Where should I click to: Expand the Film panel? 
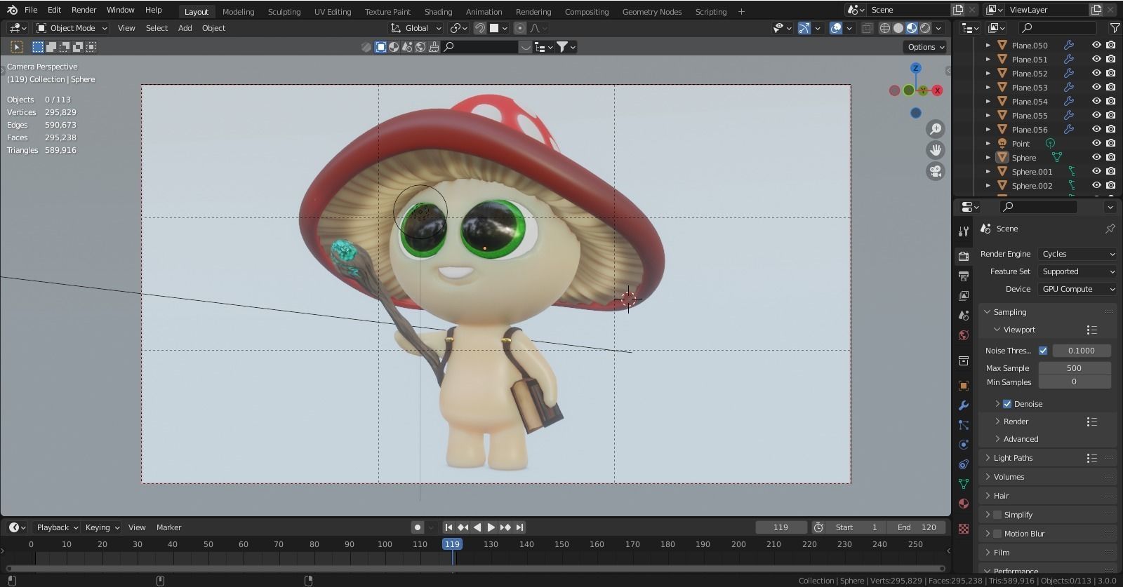(1002, 553)
